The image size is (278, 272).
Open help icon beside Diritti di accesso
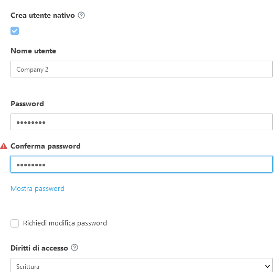click(x=74, y=247)
